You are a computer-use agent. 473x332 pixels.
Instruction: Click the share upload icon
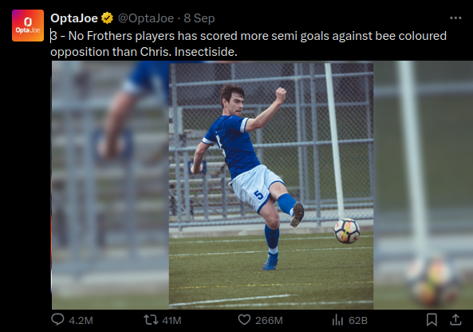tap(455, 319)
